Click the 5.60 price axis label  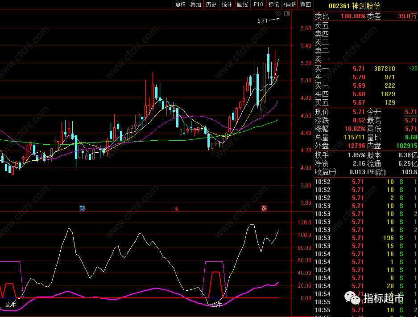point(306,28)
